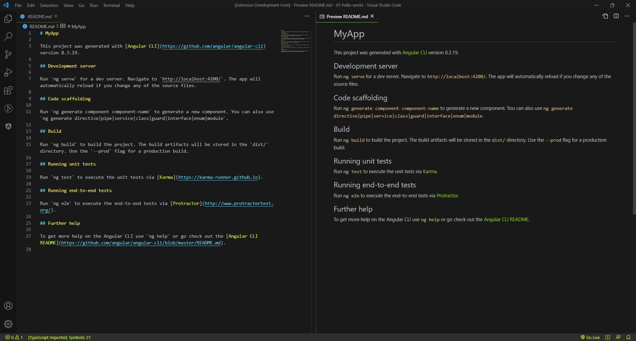Click the feedback icon in the status bar

click(x=618, y=337)
